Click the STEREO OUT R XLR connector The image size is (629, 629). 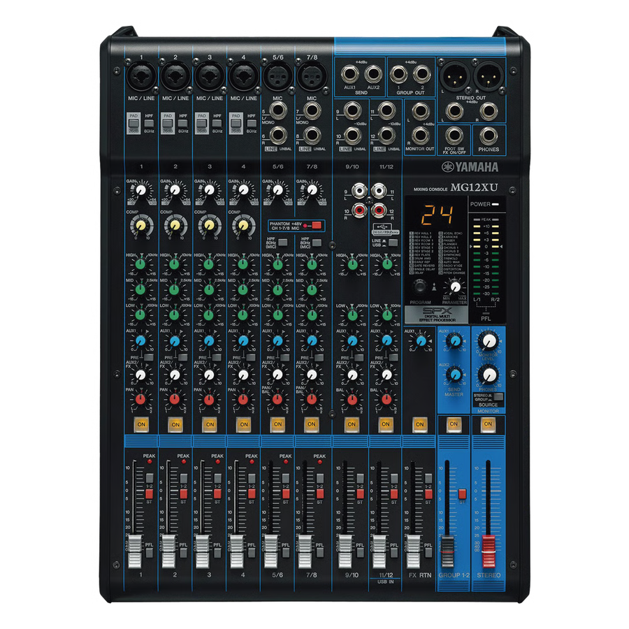pyautogui.click(x=489, y=76)
